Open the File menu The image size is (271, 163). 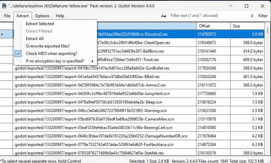[x=7, y=16]
